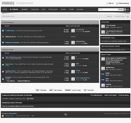Open the New Forum link
This screenshot has height=123, width=131.
point(9,64)
